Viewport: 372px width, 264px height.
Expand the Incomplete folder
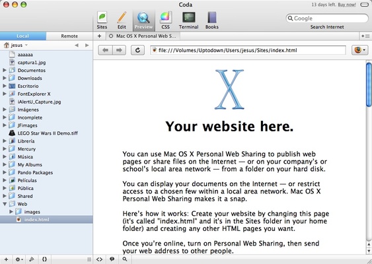[5, 117]
